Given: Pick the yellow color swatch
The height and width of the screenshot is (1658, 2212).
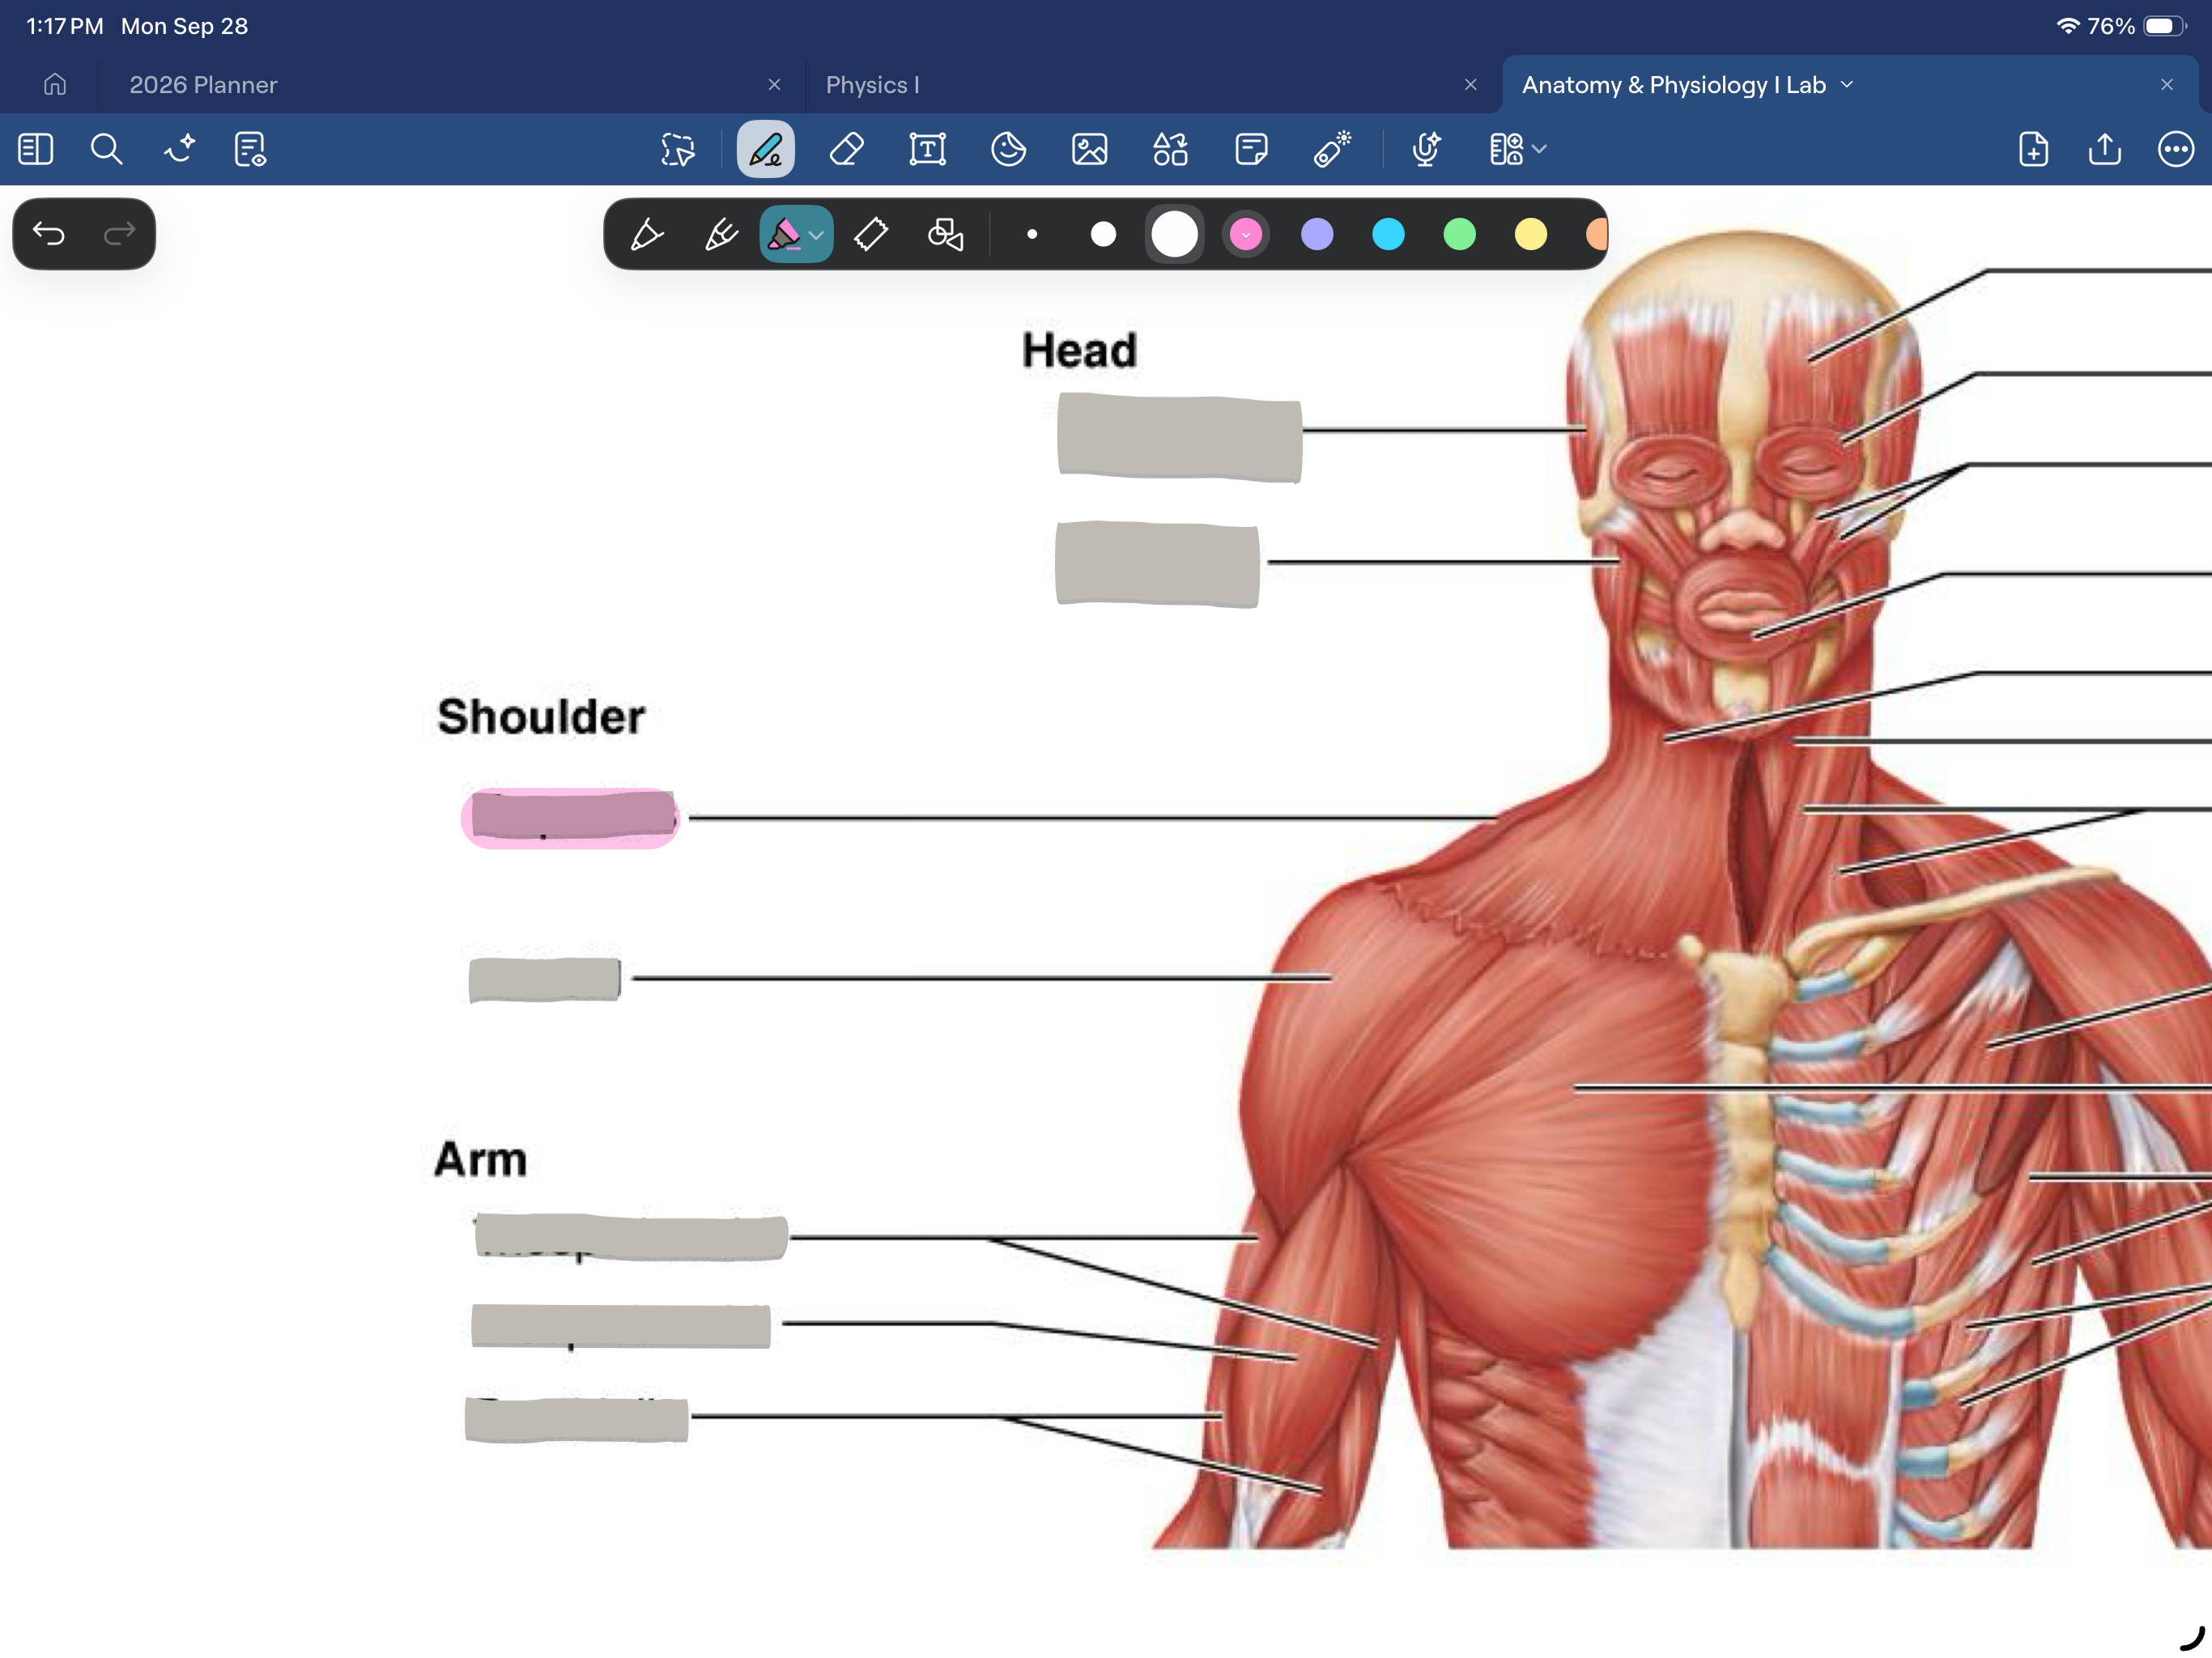Looking at the screenshot, I should tap(1530, 234).
